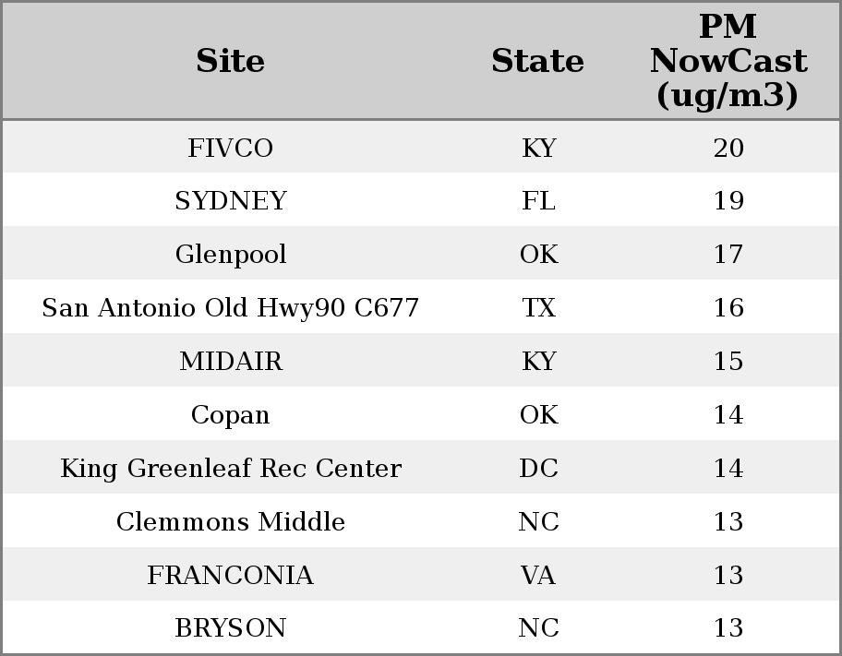Select the Copan site name
This screenshot has height=656, width=842.
click(231, 415)
